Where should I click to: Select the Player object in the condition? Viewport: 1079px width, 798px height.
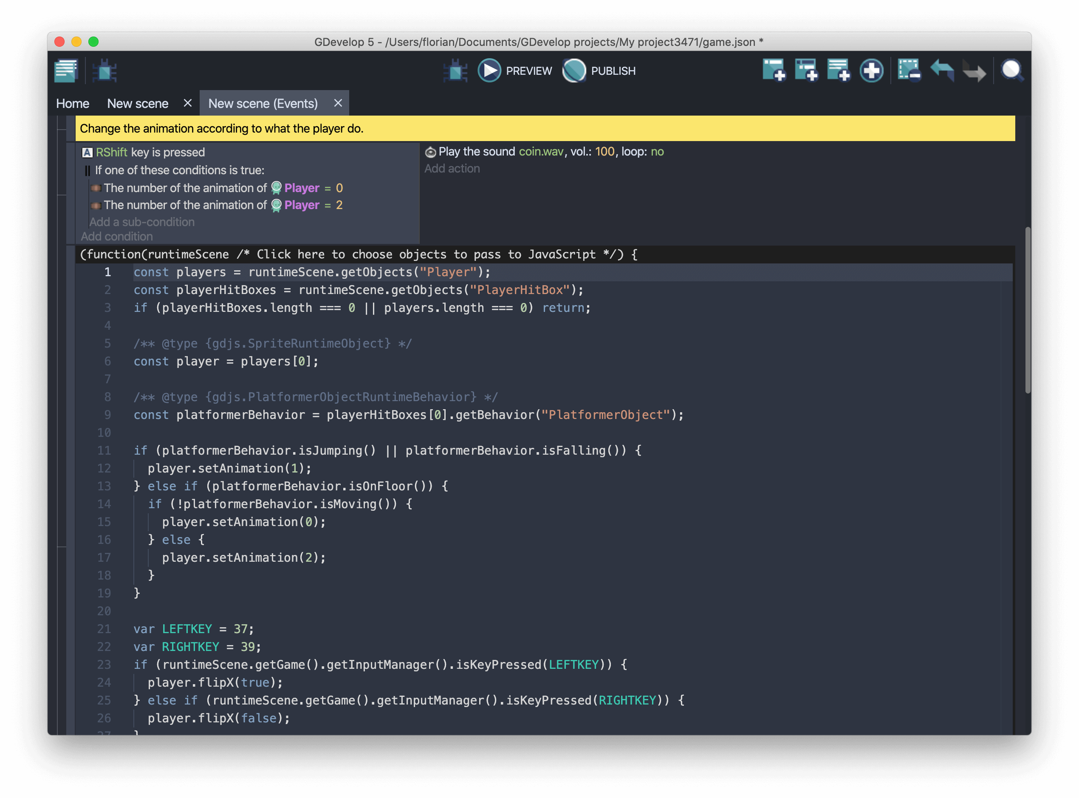(x=301, y=188)
